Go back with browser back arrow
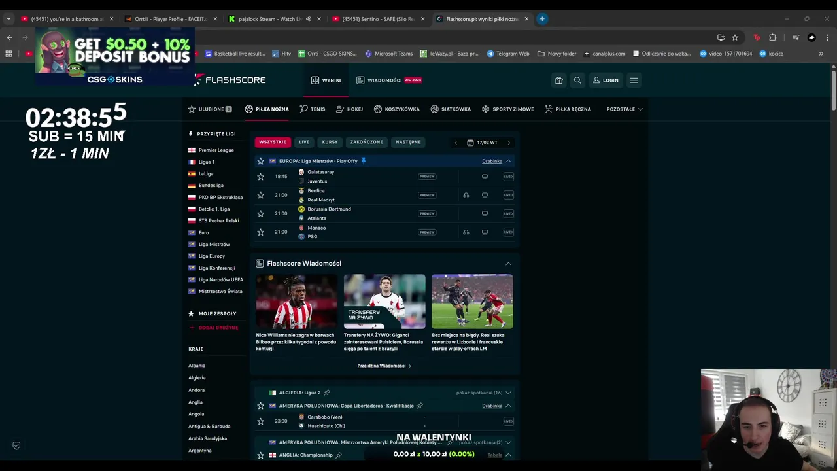The width and height of the screenshot is (837, 471). [x=9, y=37]
